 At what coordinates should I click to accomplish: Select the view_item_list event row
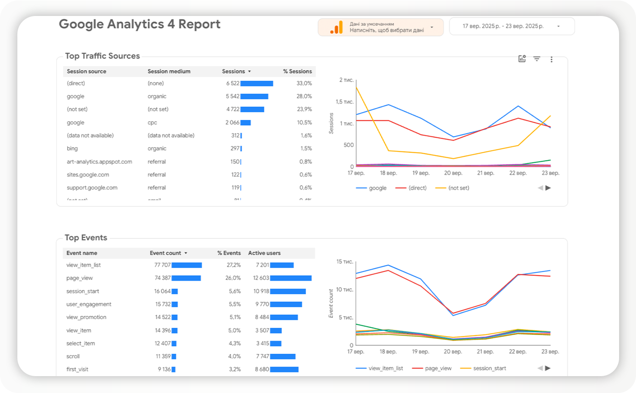tap(84, 265)
